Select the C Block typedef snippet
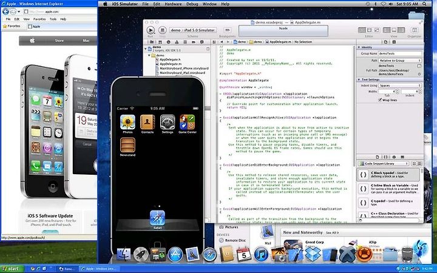437x273 pixels. pos(389,175)
